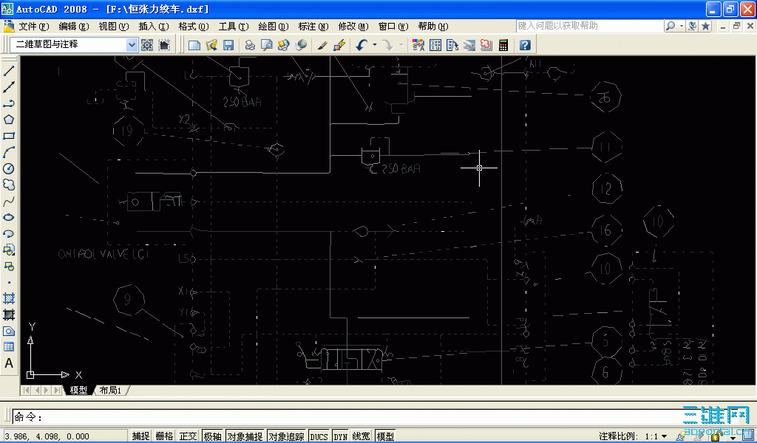Click the Plot Preview icon

(x=266, y=45)
